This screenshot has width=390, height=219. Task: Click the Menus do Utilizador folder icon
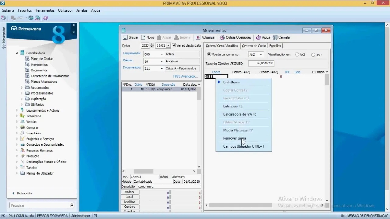coord(22,173)
